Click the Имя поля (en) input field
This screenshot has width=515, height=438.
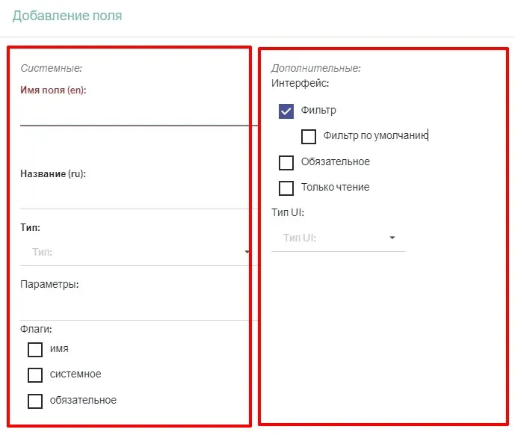133,114
